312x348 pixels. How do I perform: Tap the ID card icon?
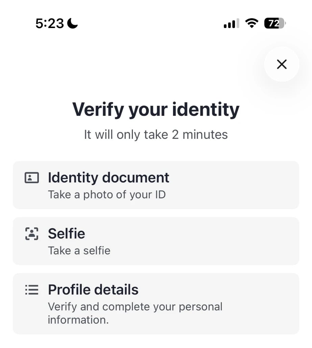32,178
